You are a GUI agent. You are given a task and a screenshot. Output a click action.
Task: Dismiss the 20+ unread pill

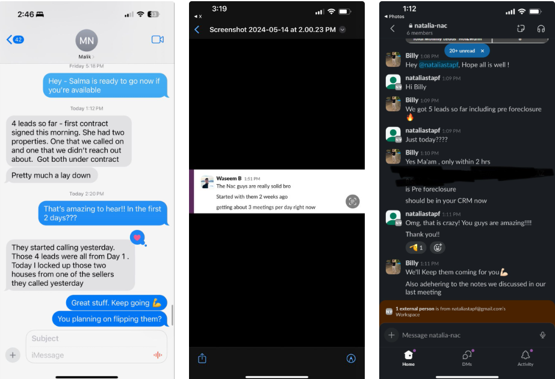click(x=482, y=51)
